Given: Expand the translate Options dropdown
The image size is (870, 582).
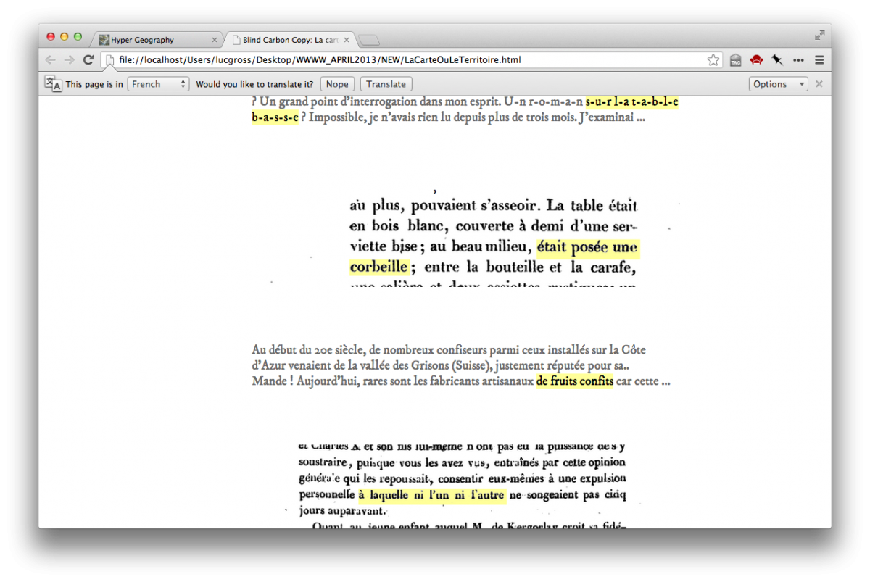Looking at the screenshot, I should 778,84.
